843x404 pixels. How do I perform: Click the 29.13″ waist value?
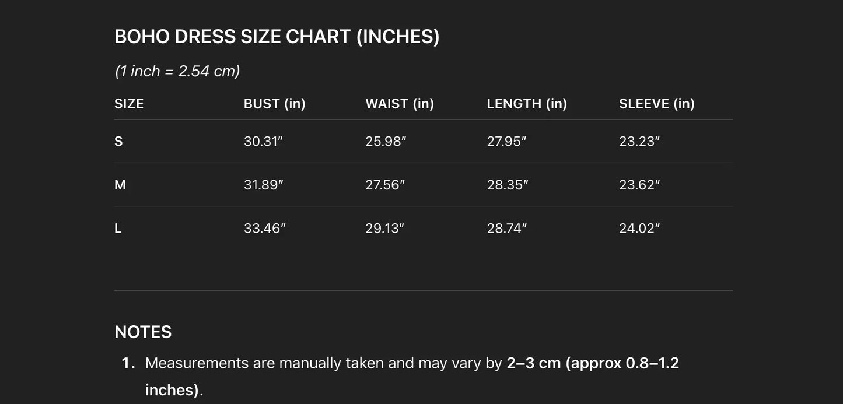(384, 229)
